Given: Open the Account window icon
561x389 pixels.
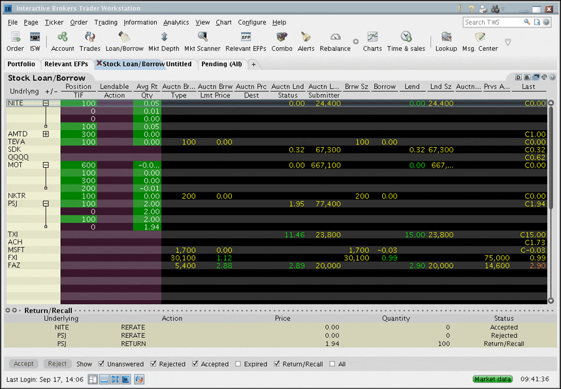Looking at the screenshot, I should [63, 42].
